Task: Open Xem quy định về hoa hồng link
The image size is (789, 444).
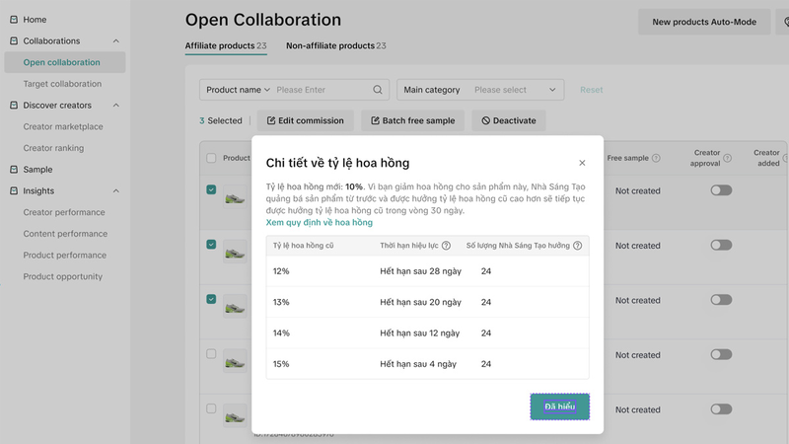Action: point(320,223)
